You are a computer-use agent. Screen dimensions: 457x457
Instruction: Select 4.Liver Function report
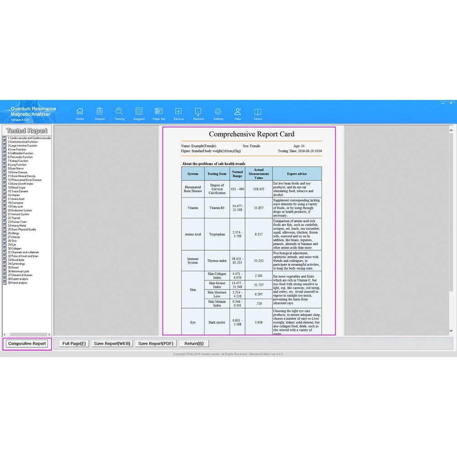coord(17,149)
